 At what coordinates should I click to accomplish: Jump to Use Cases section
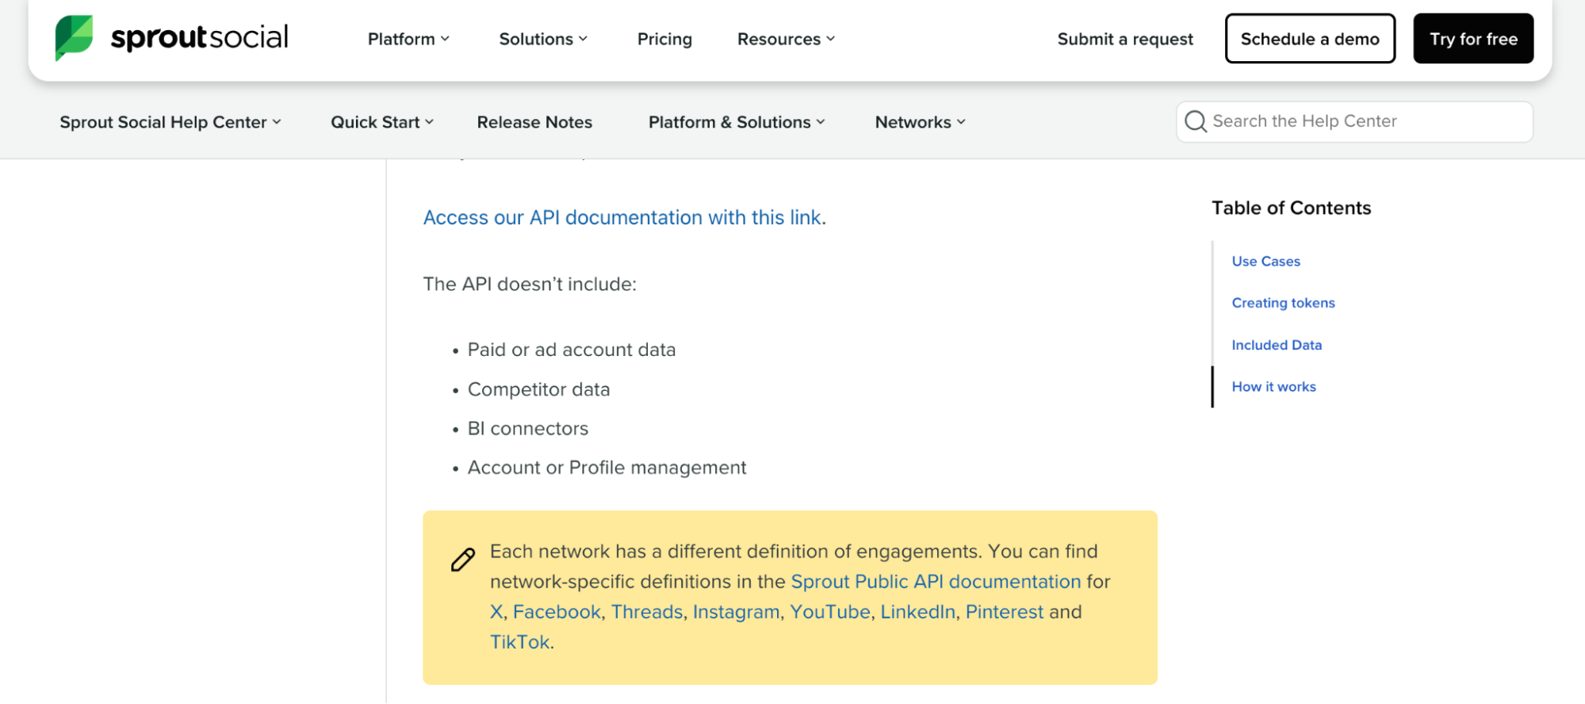tap(1265, 261)
